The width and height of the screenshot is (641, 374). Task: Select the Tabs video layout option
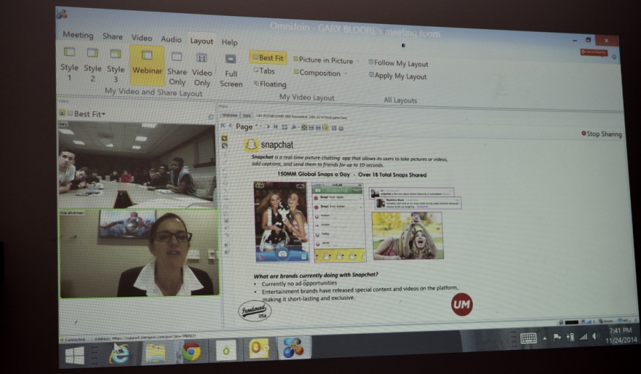266,71
